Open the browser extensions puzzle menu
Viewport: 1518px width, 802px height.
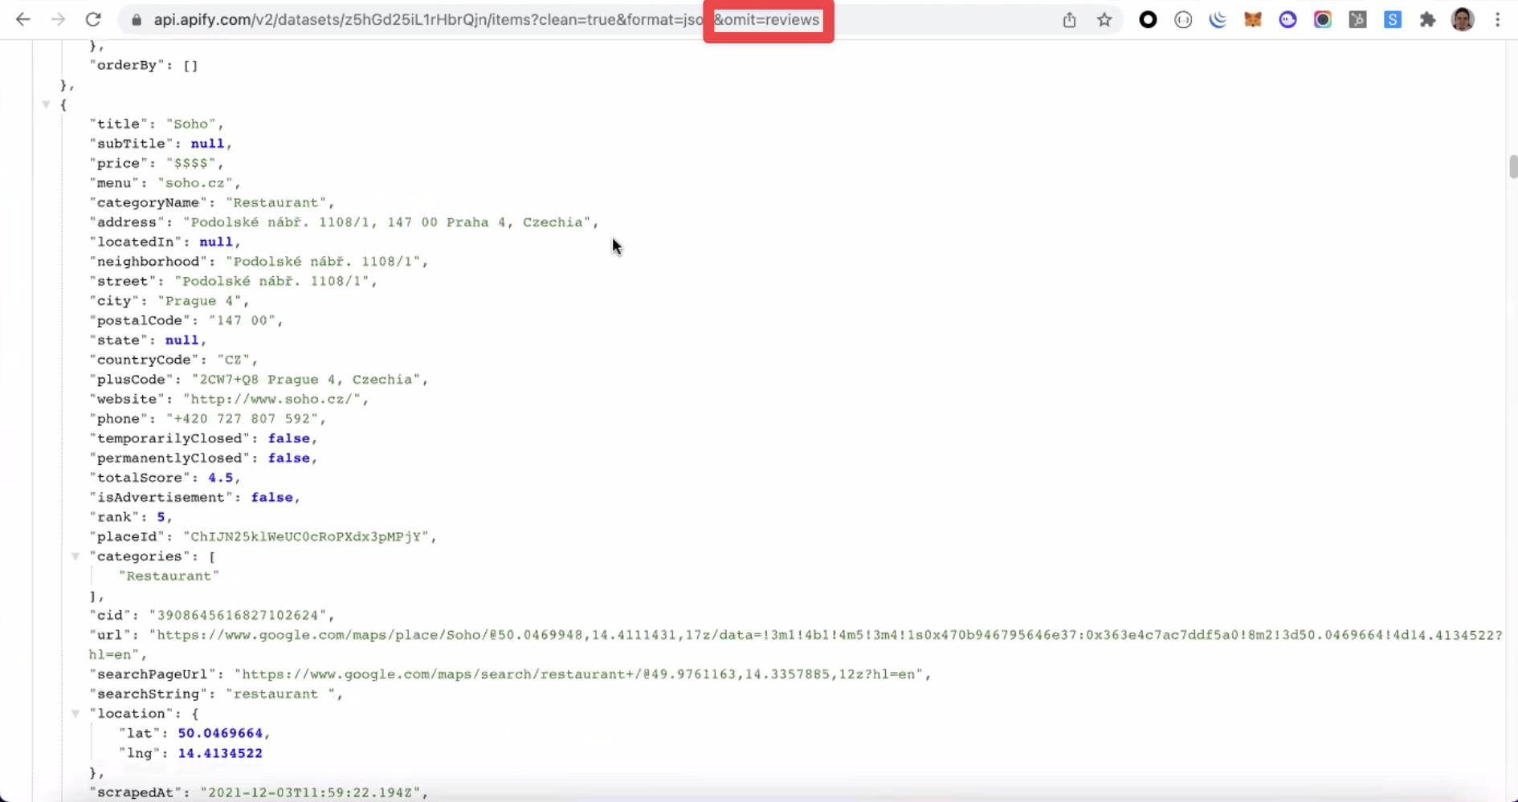click(1428, 19)
